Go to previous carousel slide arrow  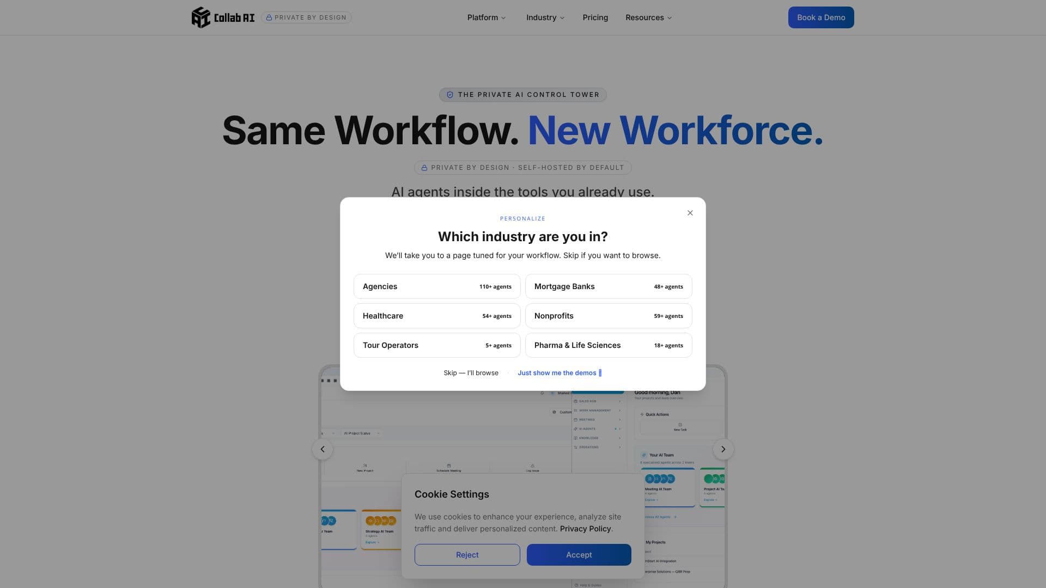(323, 449)
